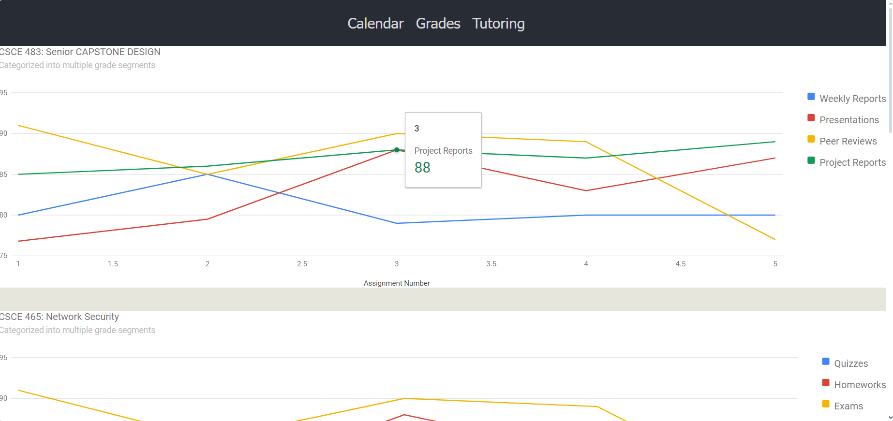Viewport: 893px width, 421px height.
Task: Click the Assignment Number axis label
Action: (397, 283)
